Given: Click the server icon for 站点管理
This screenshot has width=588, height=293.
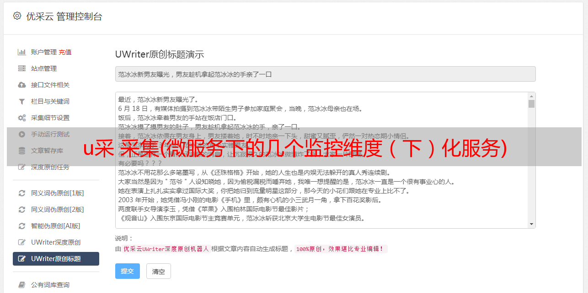Looking at the screenshot, I should pyautogui.click(x=21, y=68).
